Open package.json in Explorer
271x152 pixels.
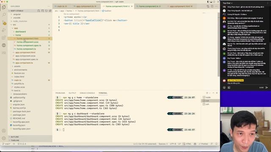click(x=19, y=115)
